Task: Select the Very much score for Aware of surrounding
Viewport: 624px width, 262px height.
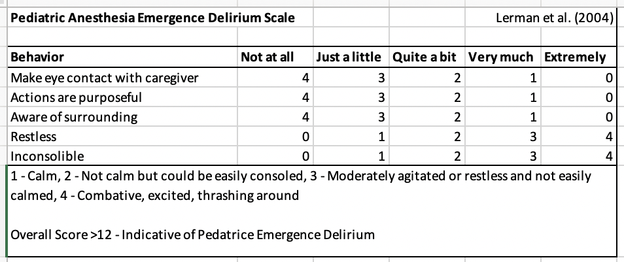Action: tap(533, 117)
